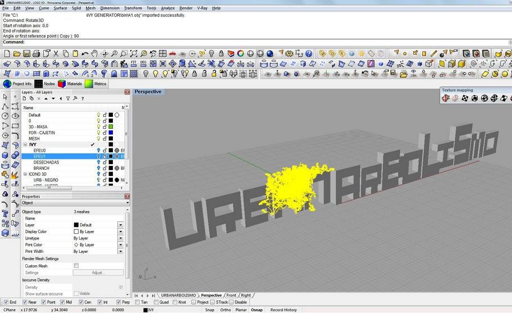Click the New Layer icon in Layers panel

click(x=25, y=98)
